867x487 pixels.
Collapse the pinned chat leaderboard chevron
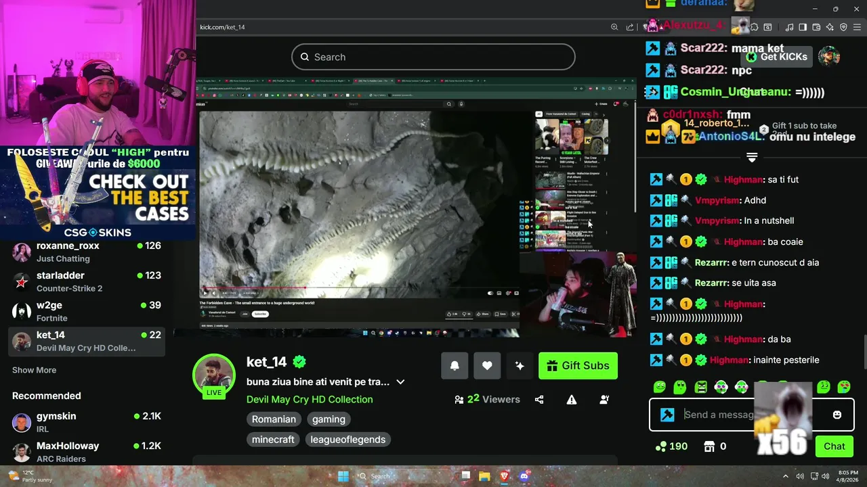pyautogui.click(x=752, y=157)
